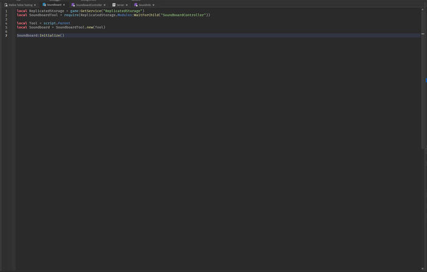
Task: Click the Soundboard variable on line 5
Action: (39, 27)
